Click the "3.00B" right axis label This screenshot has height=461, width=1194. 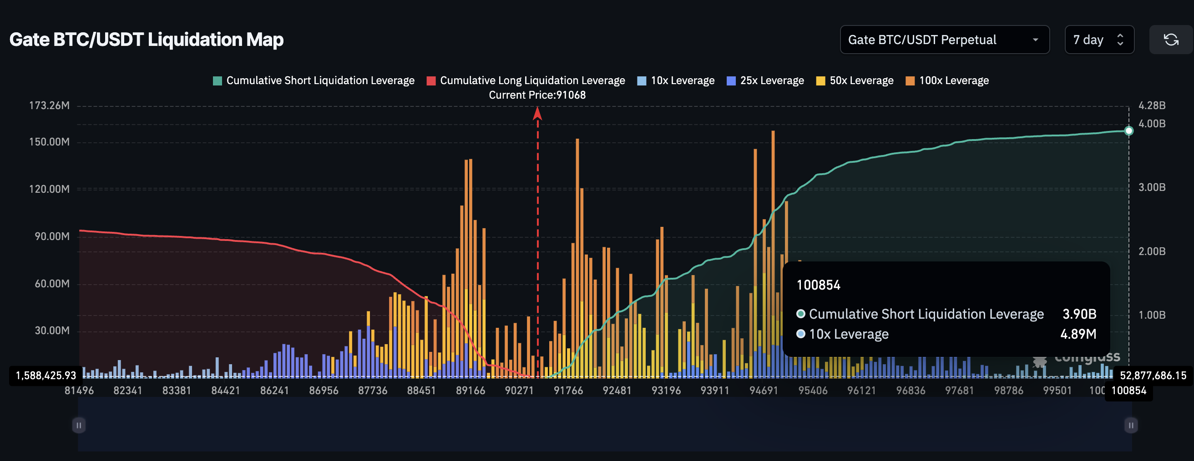pos(1152,187)
